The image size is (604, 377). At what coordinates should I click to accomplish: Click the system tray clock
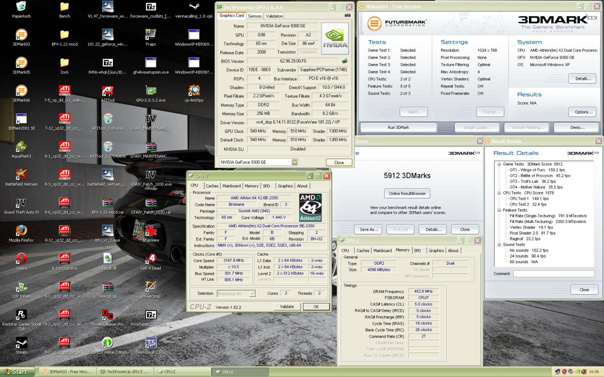point(594,372)
